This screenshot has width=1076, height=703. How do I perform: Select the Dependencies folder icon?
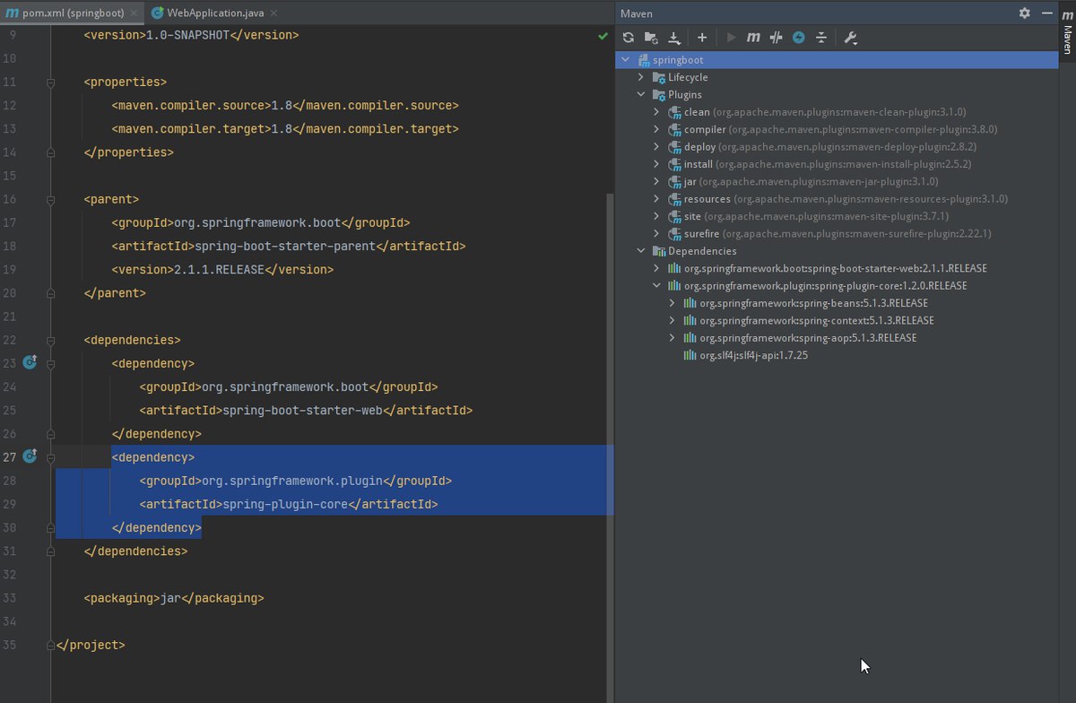[659, 251]
